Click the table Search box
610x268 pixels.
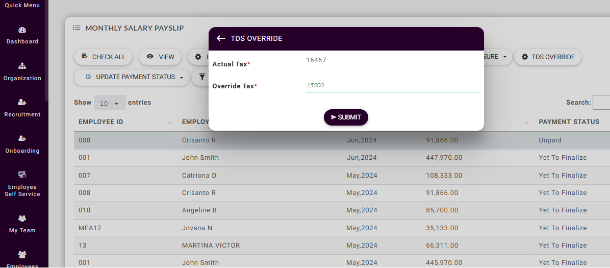point(601,103)
